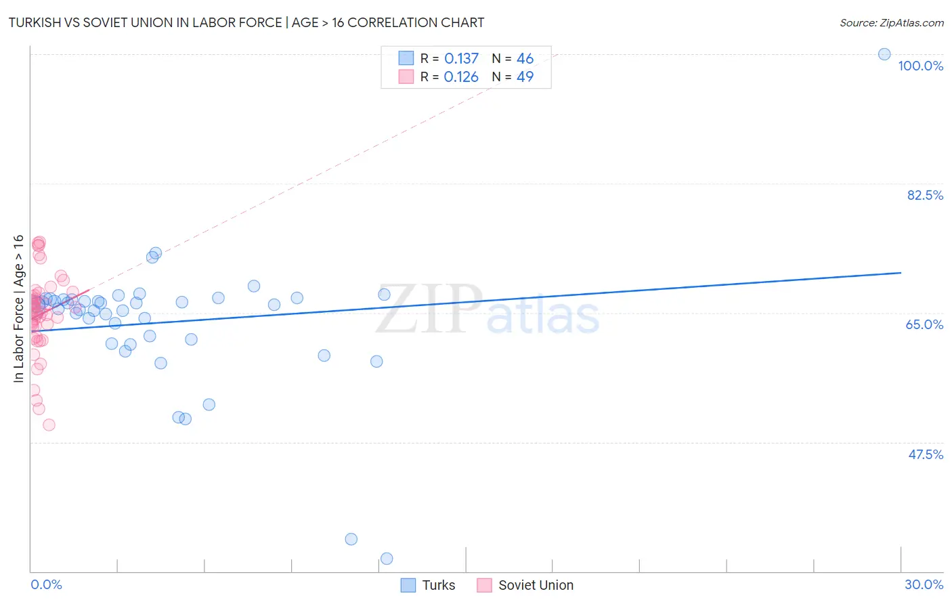Click the N = 46 value in the legend

pyautogui.click(x=513, y=58)
